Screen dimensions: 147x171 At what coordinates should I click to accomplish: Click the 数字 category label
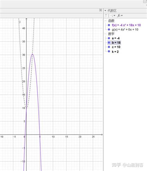(x=111, y=34)
